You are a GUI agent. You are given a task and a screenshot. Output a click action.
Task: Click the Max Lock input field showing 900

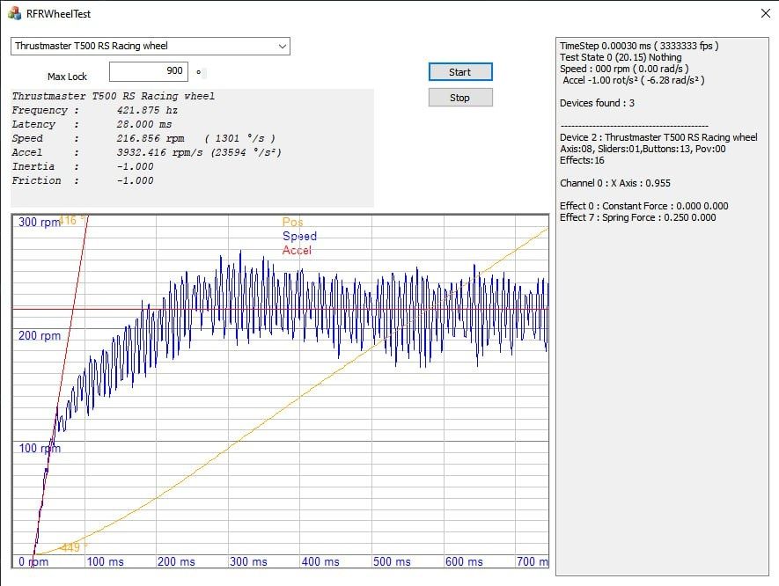pos(148,72)
